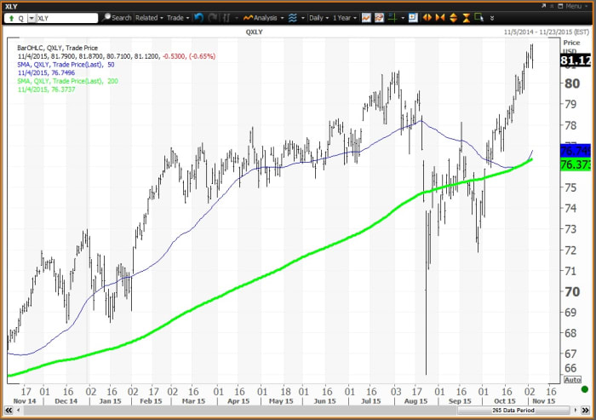Click the window restore icon beside Menu
Screen dimensions: 596x420
point(560,6)
